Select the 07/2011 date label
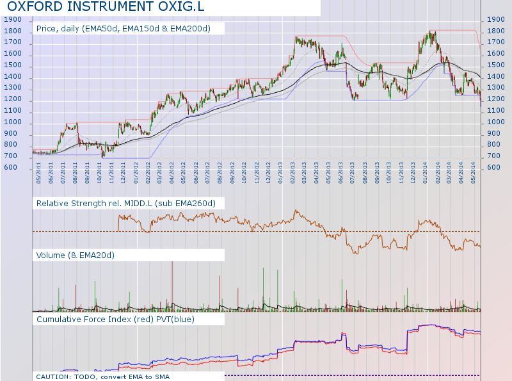512x381 pixels. pyautogui.click(x=63, y=173)
